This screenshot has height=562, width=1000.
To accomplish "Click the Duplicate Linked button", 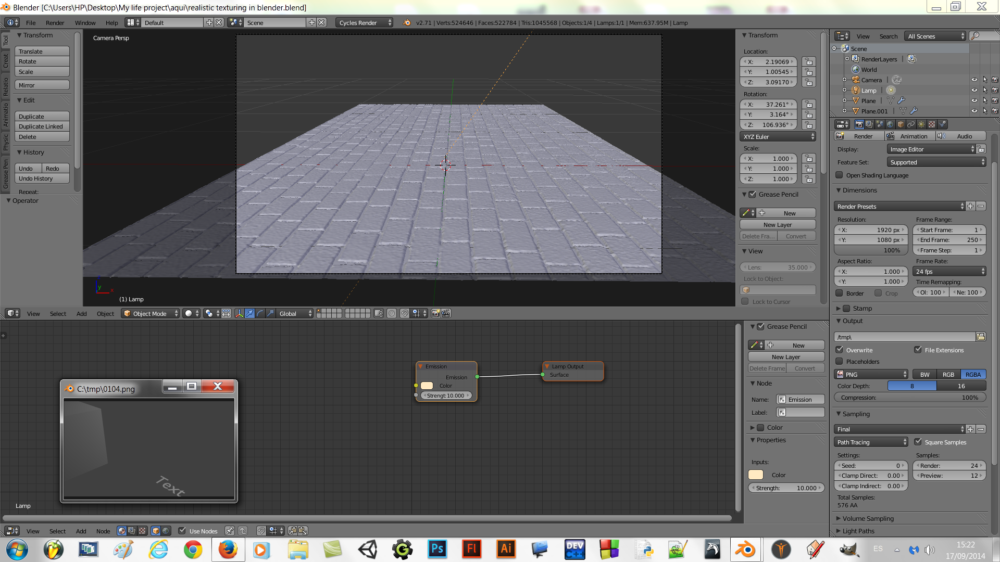I will (42, 126).
